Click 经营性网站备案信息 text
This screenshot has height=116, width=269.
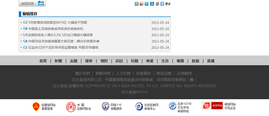[48, 107]
